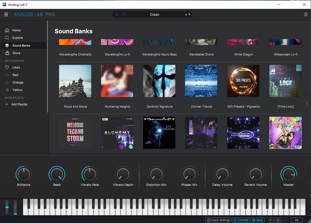Click Wavelengths Cinematic label
This screenshot has width=311, height=223.
[x=75, y=55]
